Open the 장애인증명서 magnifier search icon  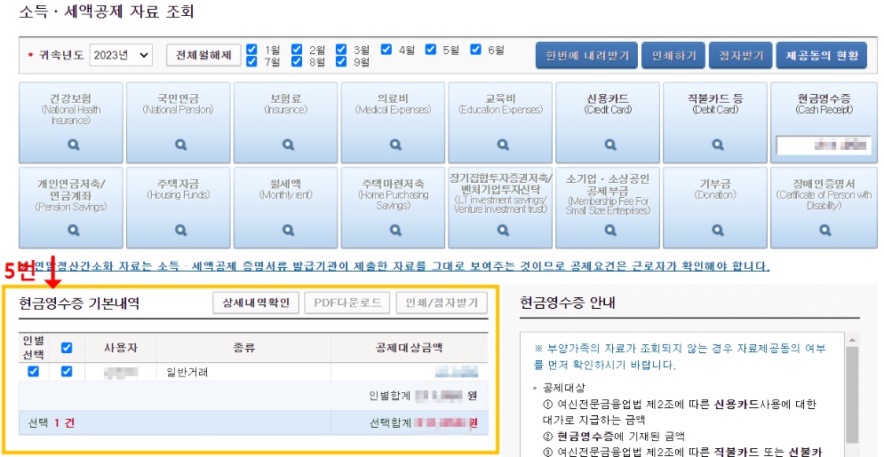point(824,230)
